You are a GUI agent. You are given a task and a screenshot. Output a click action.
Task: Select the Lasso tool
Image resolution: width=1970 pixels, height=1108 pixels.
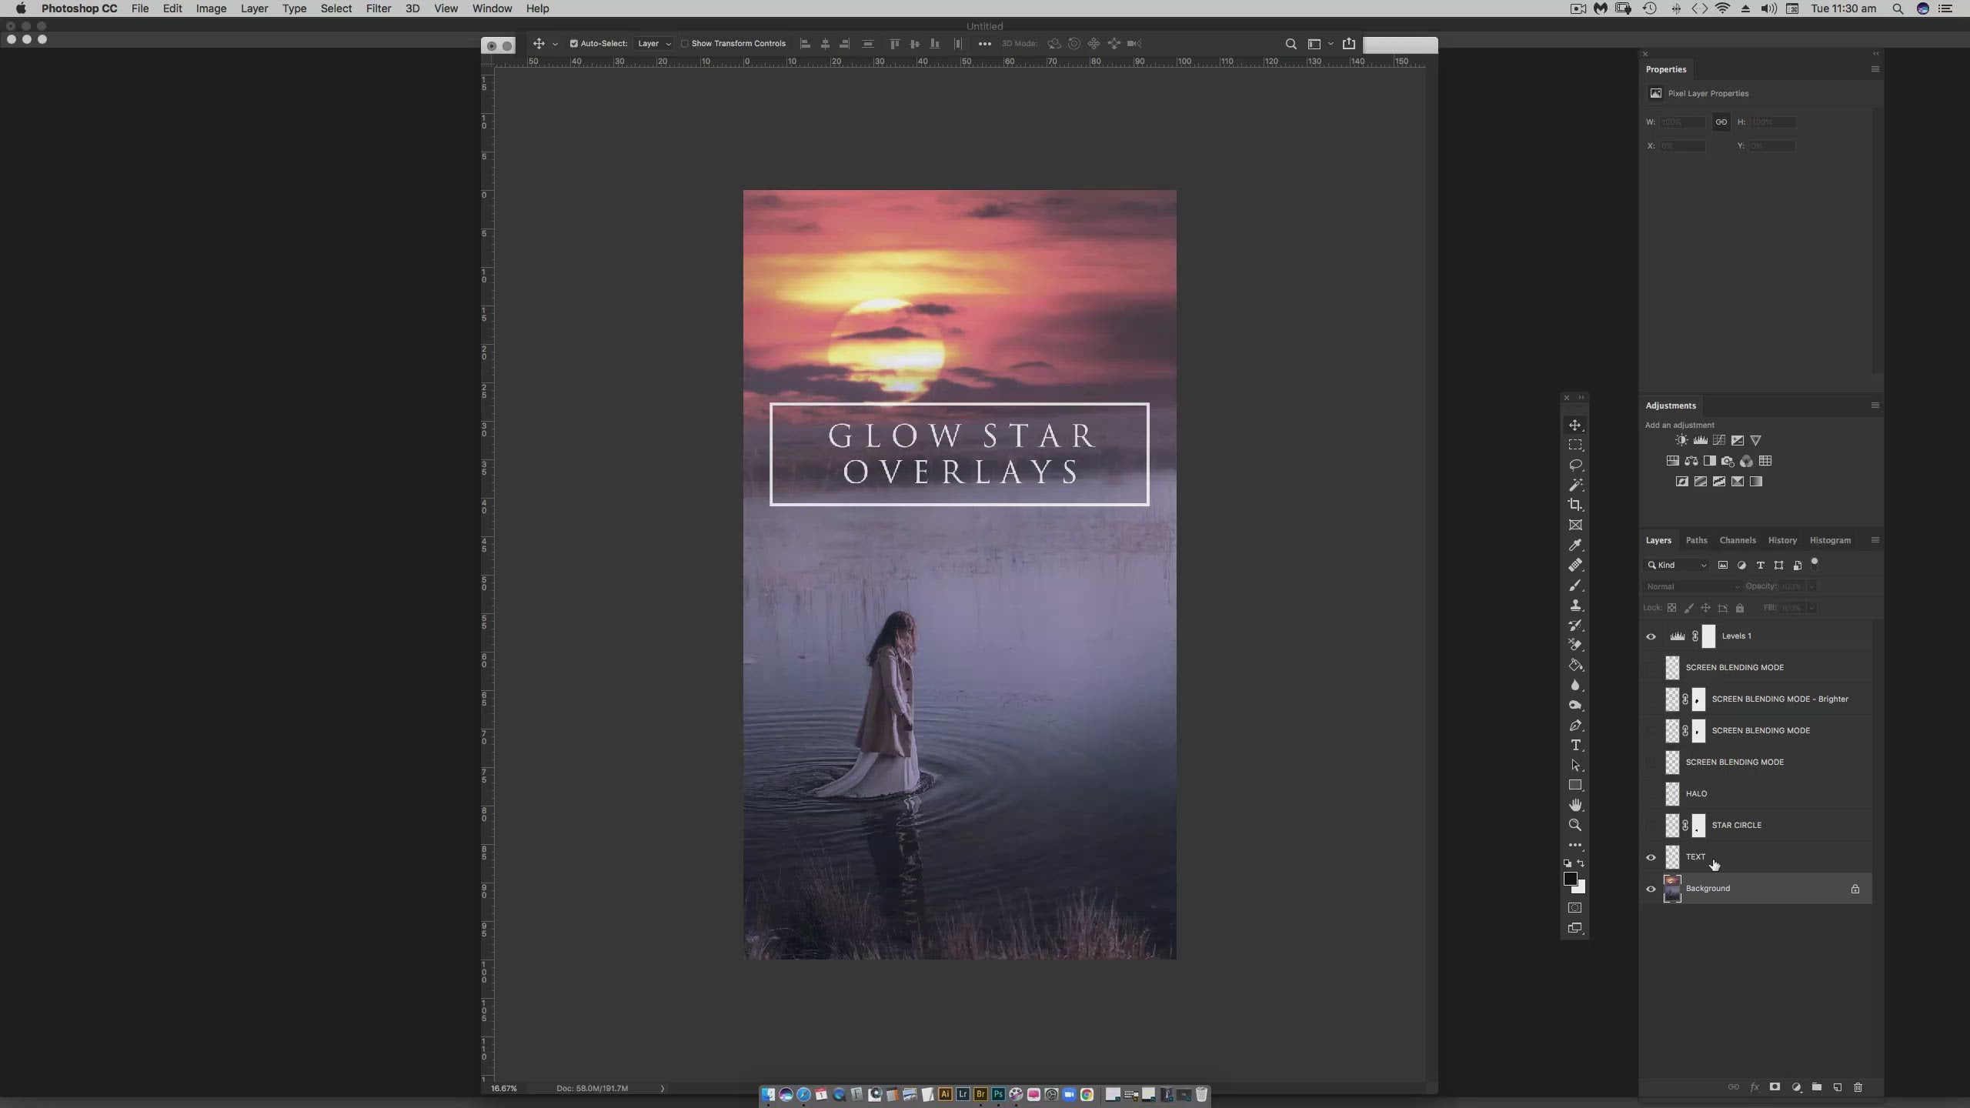tap(1575, 465)
